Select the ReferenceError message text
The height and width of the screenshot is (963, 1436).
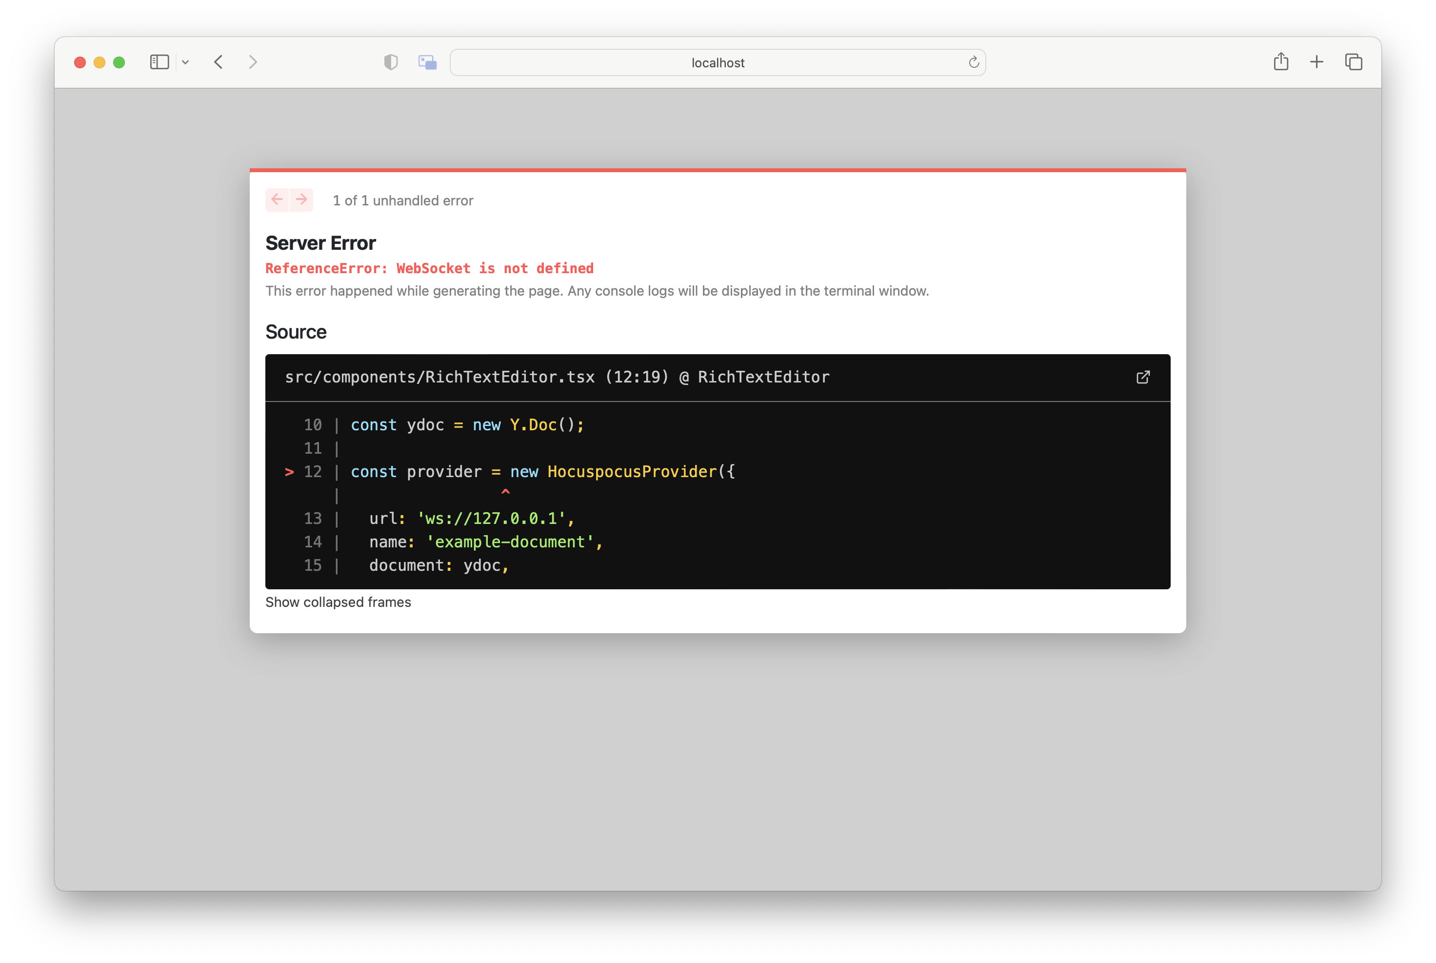(429, 268)
